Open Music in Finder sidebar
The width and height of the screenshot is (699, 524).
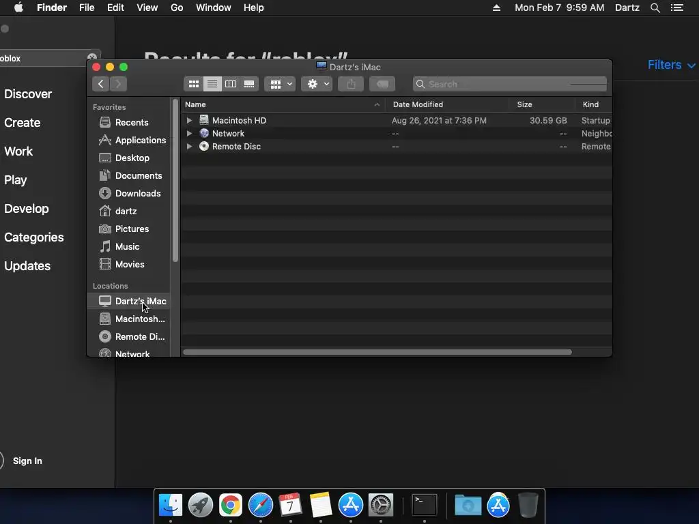pos(128,246)
